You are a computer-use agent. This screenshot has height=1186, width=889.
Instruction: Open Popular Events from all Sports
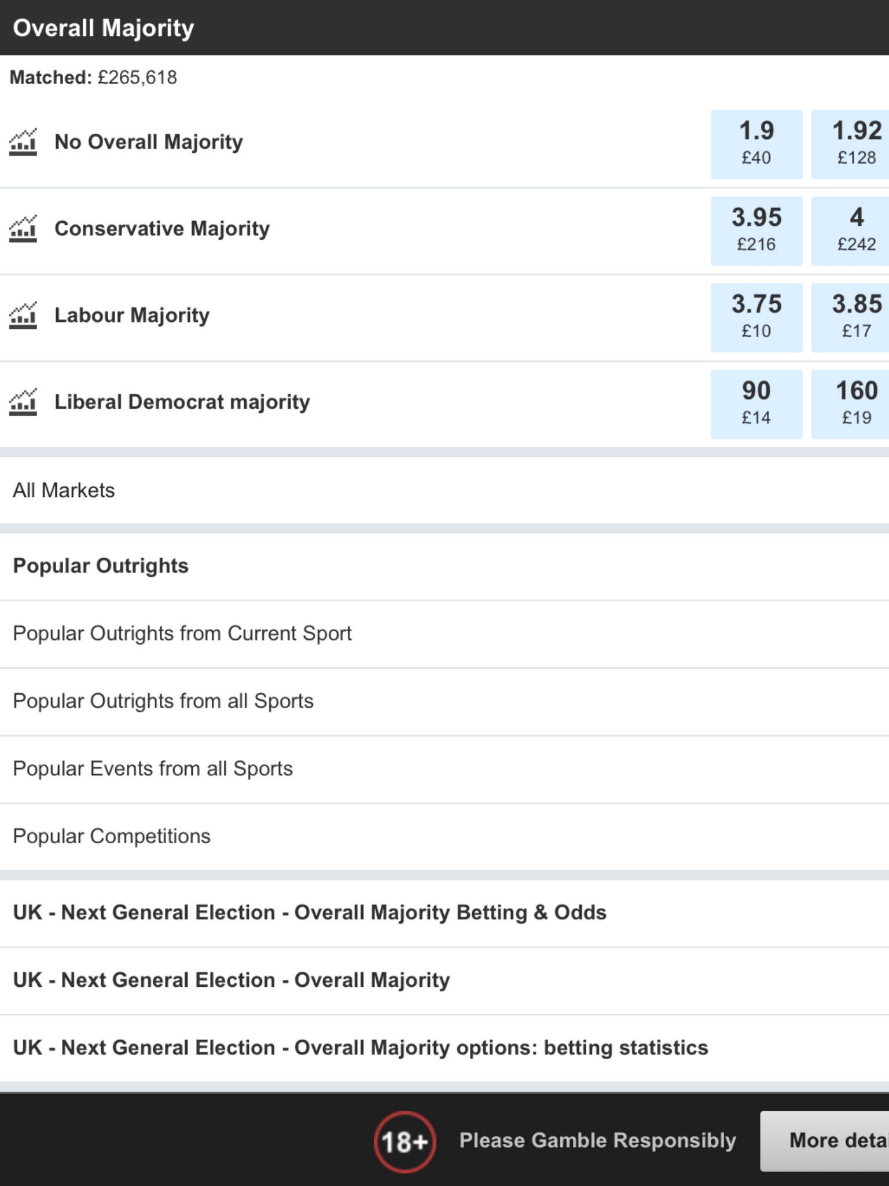[x=444, y=769]
